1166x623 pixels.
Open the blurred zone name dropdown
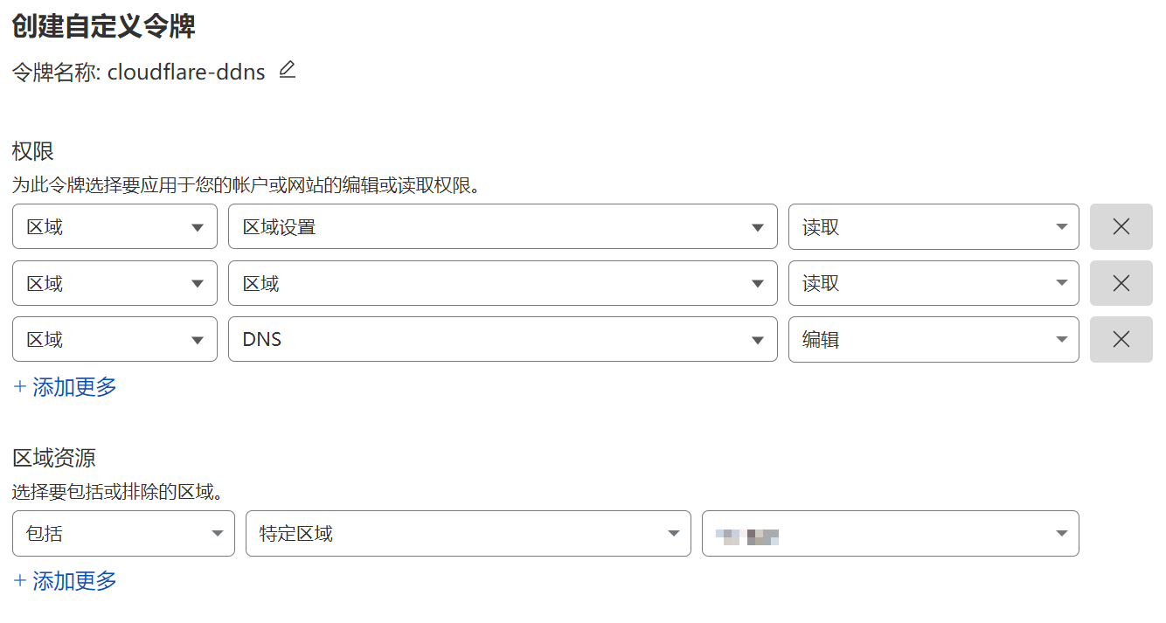coord(890,533)
